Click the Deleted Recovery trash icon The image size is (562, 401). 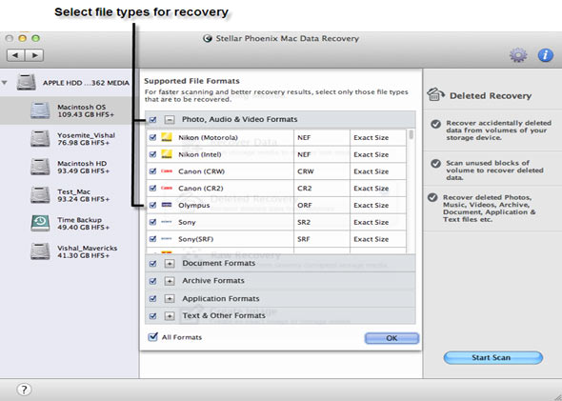pyautogui.click(x=435, y=94)
